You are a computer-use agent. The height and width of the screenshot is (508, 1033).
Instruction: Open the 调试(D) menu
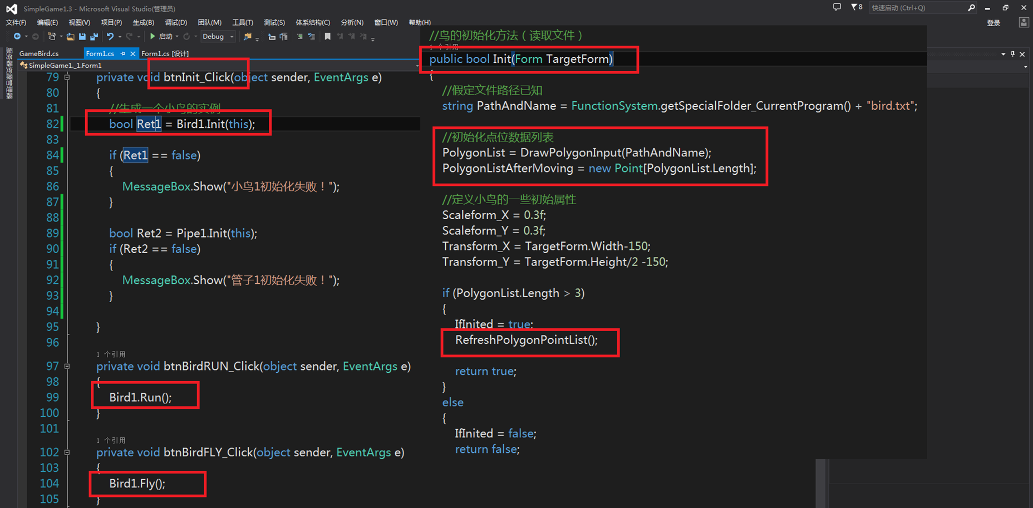[x=176, y=22]
